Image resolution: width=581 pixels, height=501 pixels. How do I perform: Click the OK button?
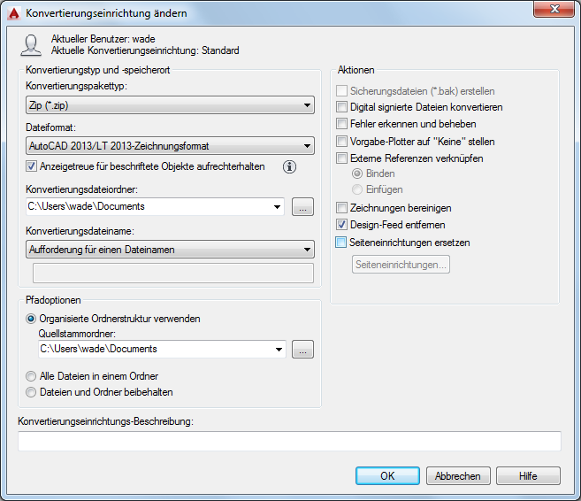click(x=387, y=476)
